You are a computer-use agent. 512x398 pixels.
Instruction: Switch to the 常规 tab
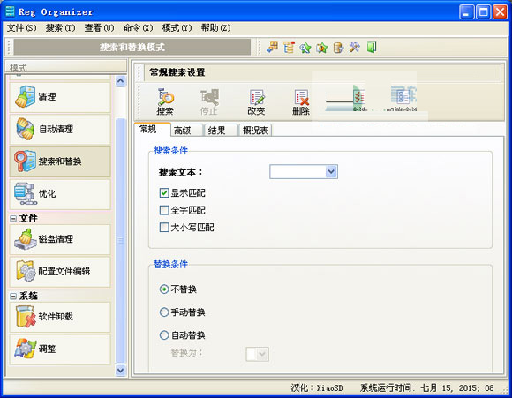tap(152, 130)
